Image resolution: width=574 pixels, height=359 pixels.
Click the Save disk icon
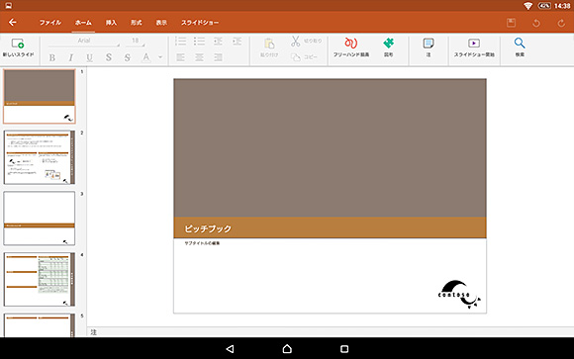tap(511, 23)
